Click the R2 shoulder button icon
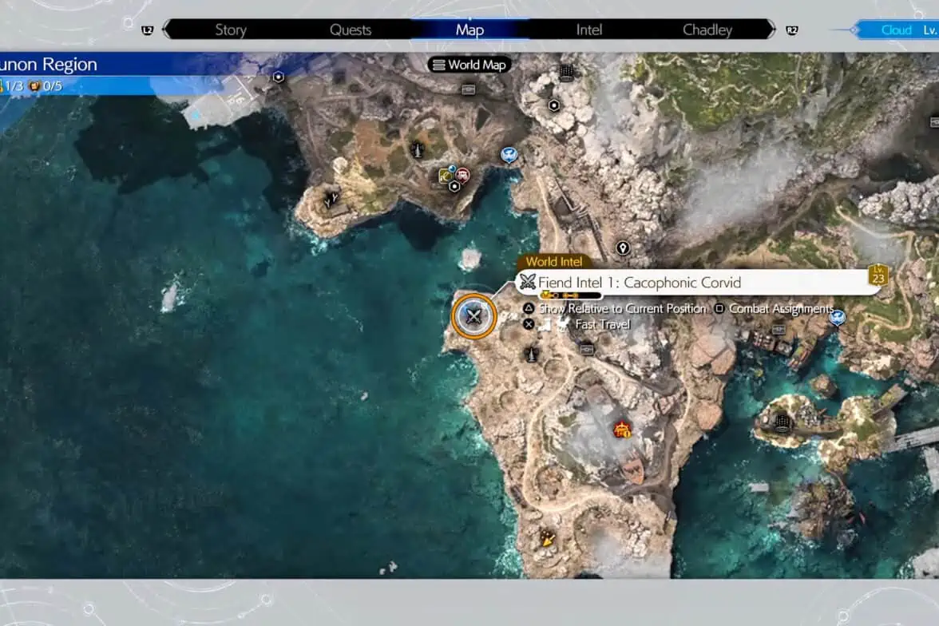 pos(792,30)
